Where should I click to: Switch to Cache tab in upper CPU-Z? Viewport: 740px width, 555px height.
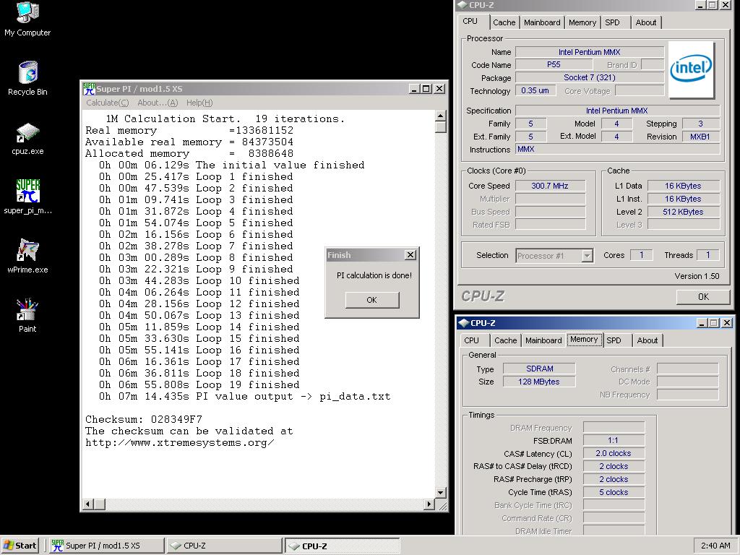pos(504,22)
